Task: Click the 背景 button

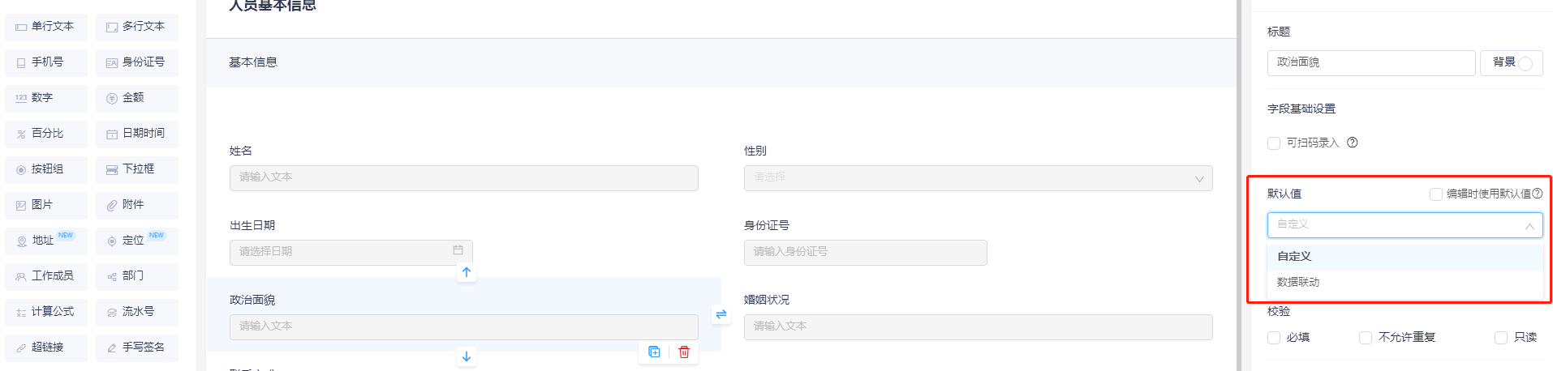Action: click(1511, 62)
